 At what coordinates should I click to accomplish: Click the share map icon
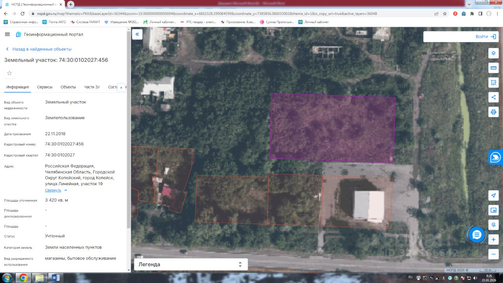click(x=494, y=97)
